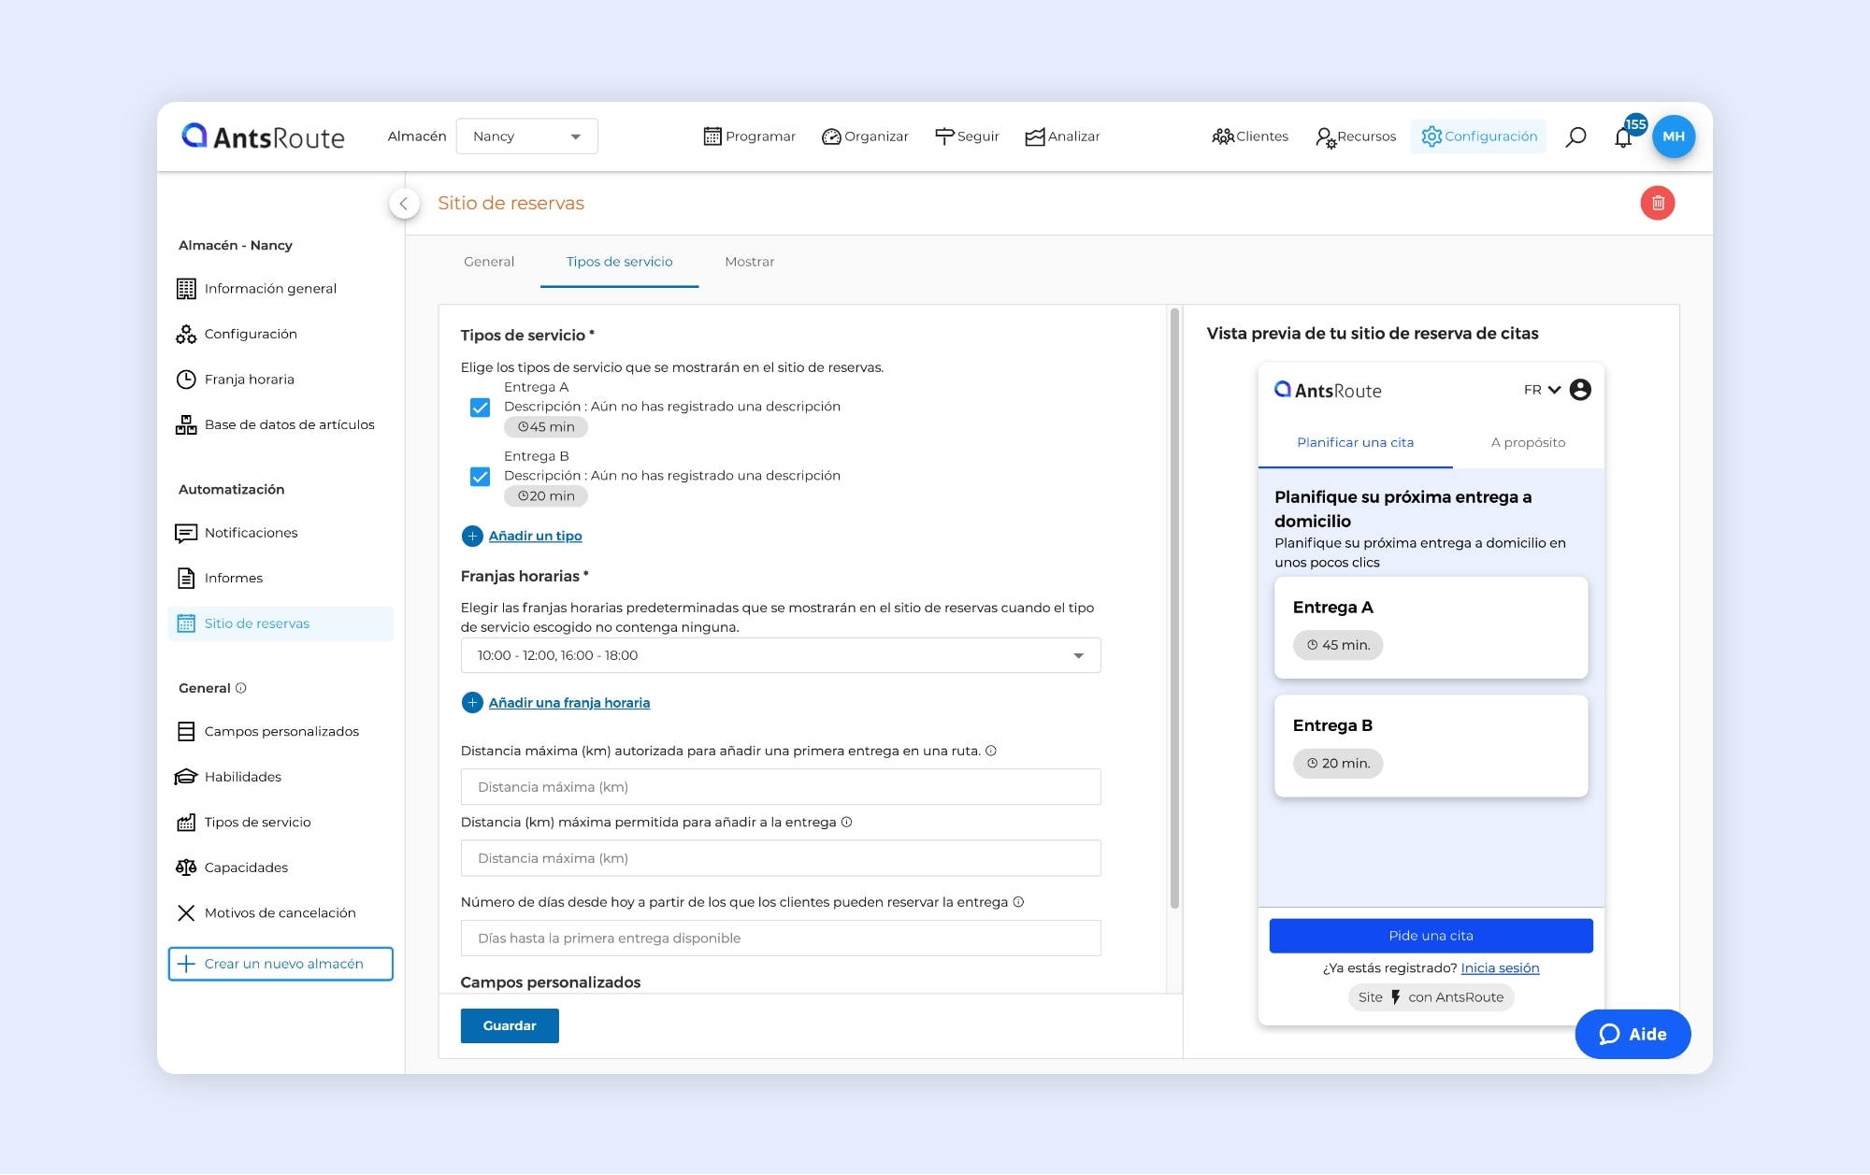Viewport: 1870px width, 1175px height.
Task: Open Capacidades scales icon item
Action: pos(245,867)
